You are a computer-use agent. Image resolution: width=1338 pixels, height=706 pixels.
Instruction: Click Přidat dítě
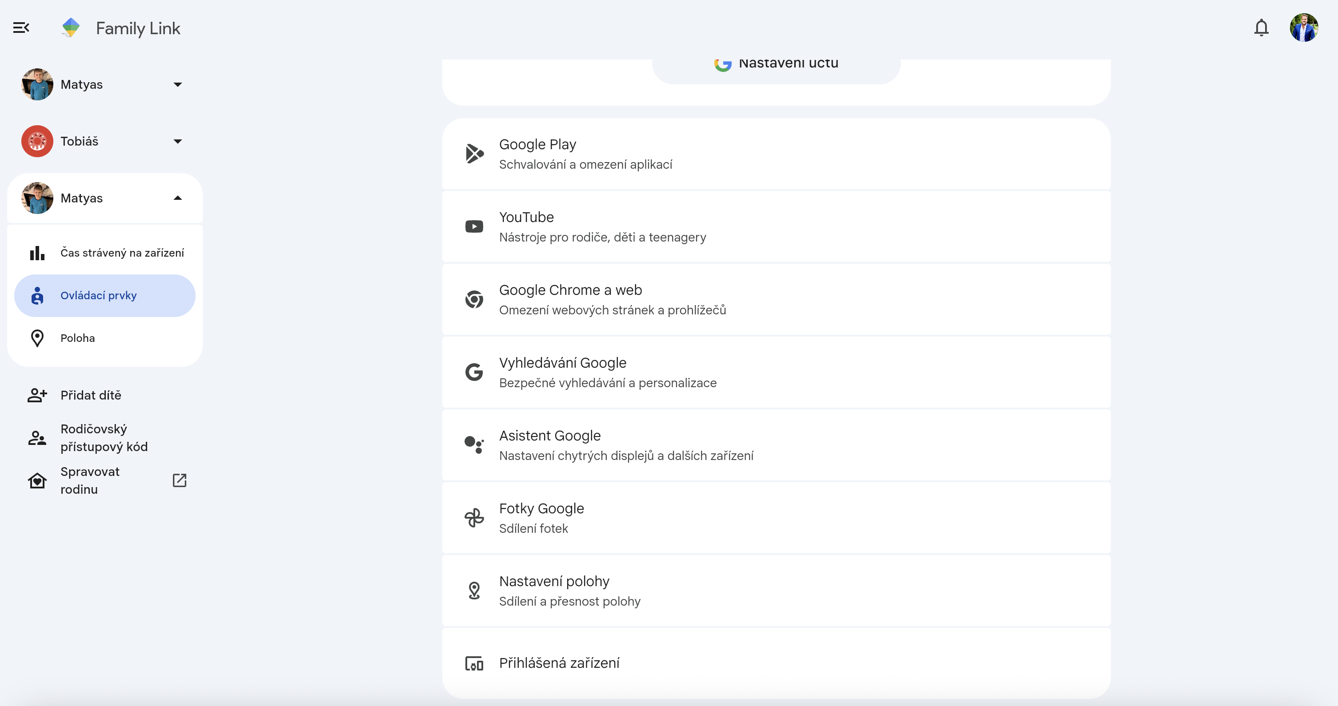click(90, 395)
